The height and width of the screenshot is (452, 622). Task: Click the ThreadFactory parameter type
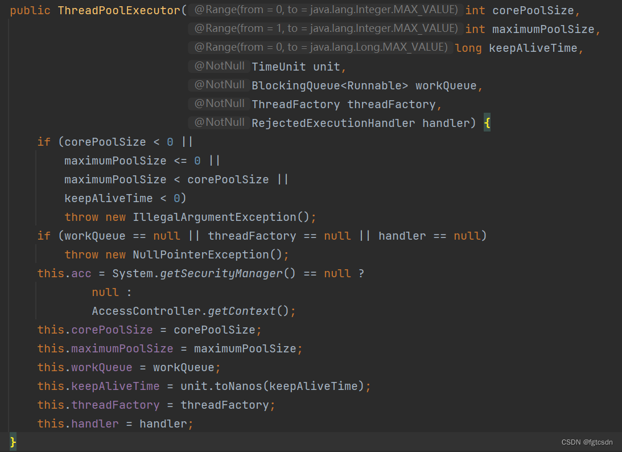(296, 104)
